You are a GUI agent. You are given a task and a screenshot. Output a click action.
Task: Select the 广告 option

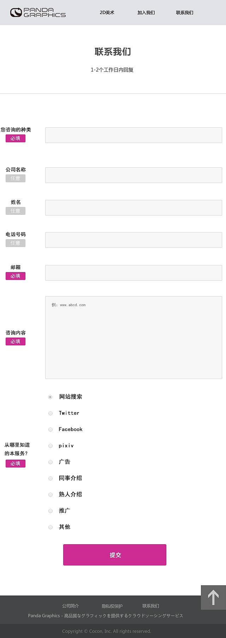click(x=50, y=462)
